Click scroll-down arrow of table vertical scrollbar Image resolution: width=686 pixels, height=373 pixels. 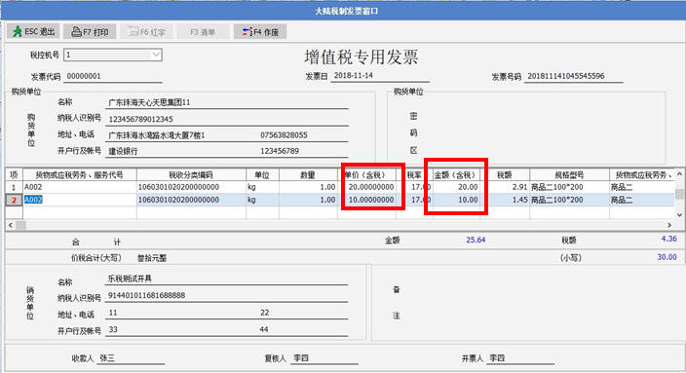pyautogui.click(x=679, y=214)
